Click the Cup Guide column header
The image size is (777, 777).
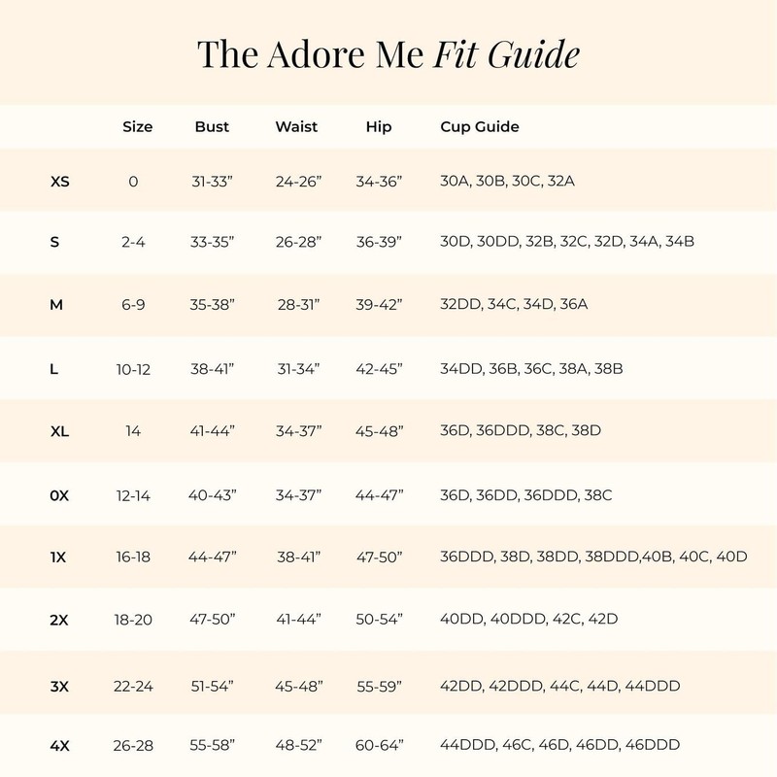point(480,127)
